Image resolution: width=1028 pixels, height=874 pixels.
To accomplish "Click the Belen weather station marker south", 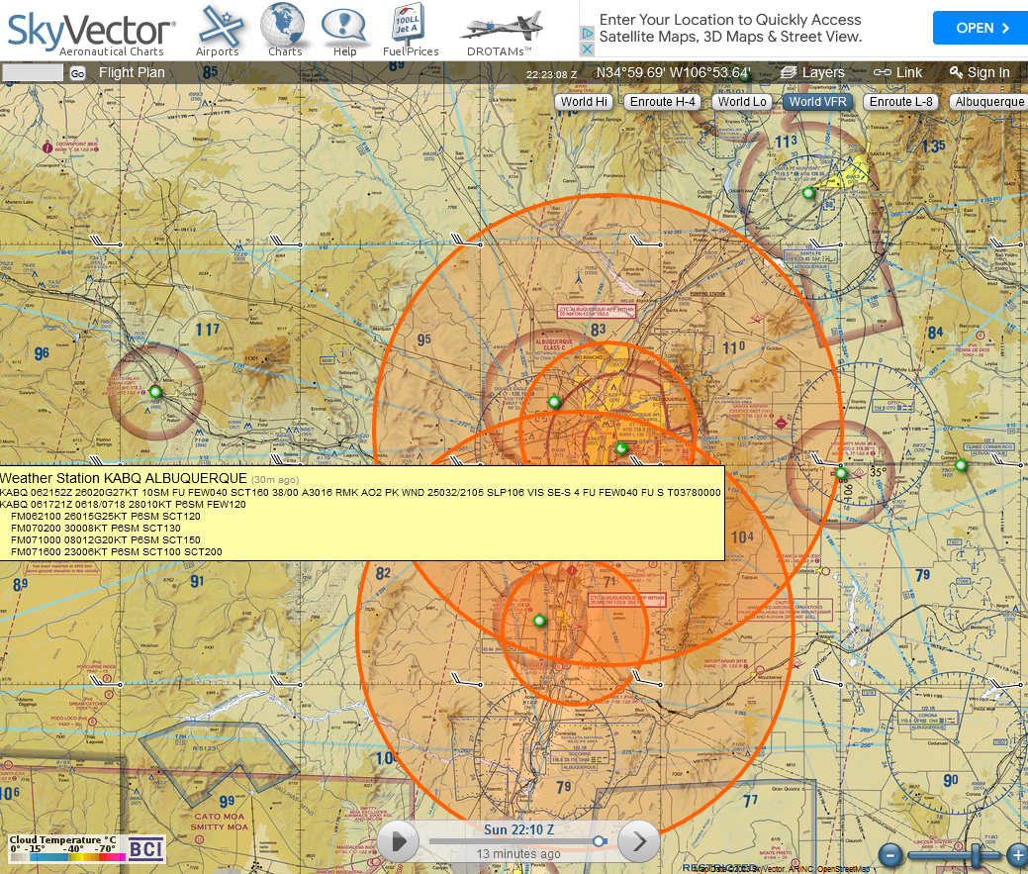I will (x=539, y=621).
